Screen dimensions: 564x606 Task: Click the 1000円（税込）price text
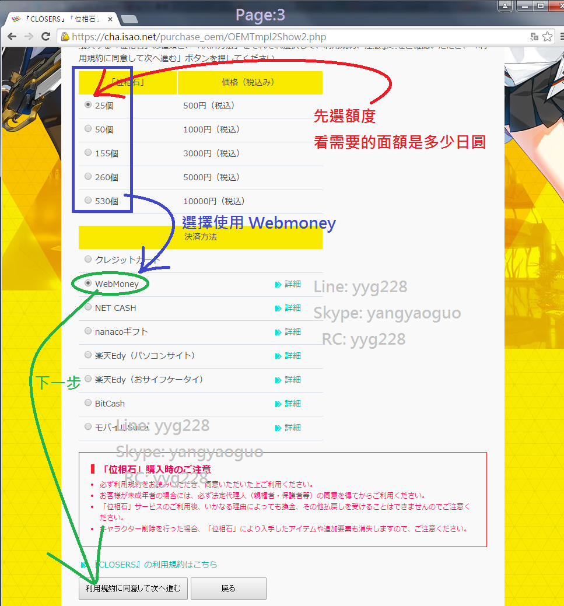(212, 129)
